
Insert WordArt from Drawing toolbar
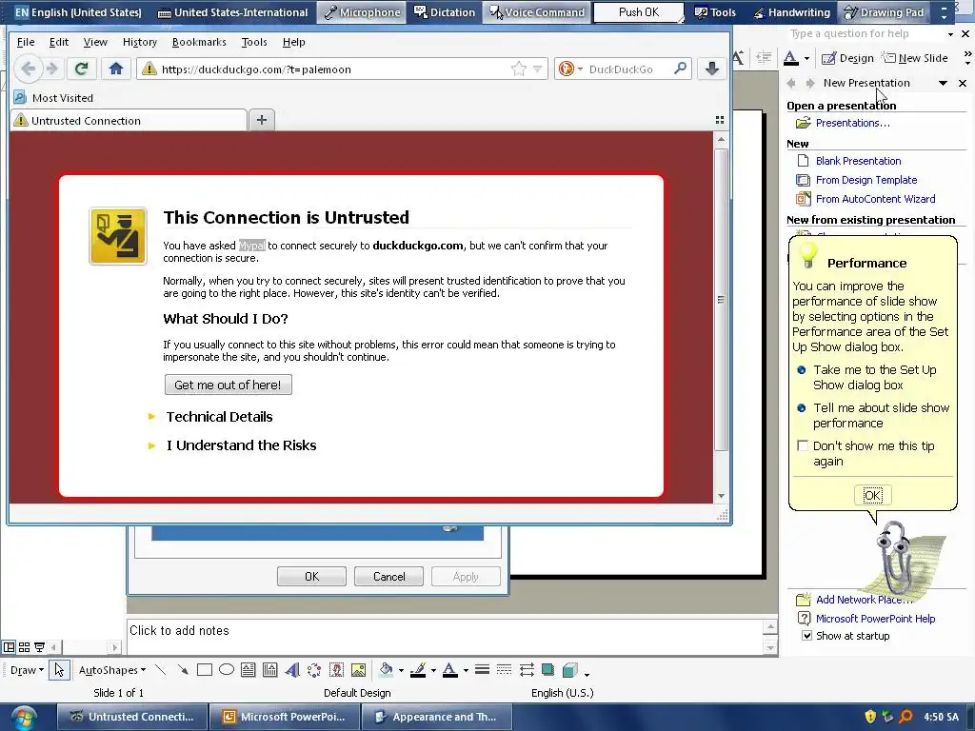pos(292,669)
